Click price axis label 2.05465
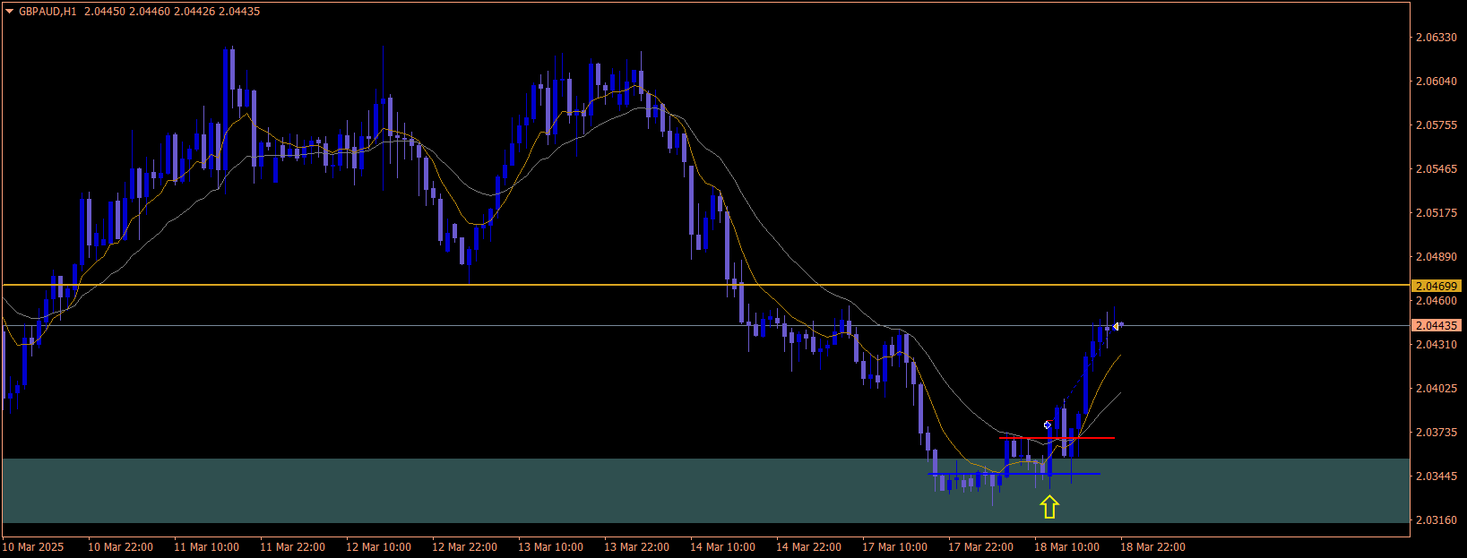1467x558 pixels. (x=1436, y=169)
